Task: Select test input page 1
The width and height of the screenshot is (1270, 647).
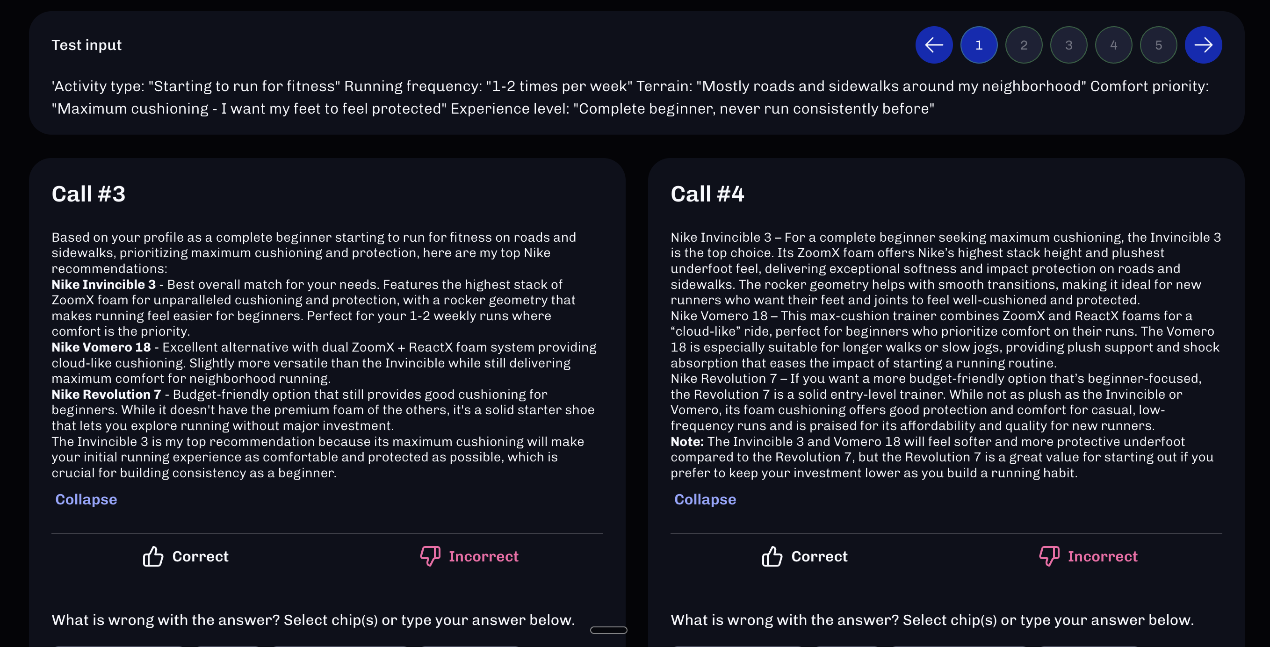Action: point(979,45)
